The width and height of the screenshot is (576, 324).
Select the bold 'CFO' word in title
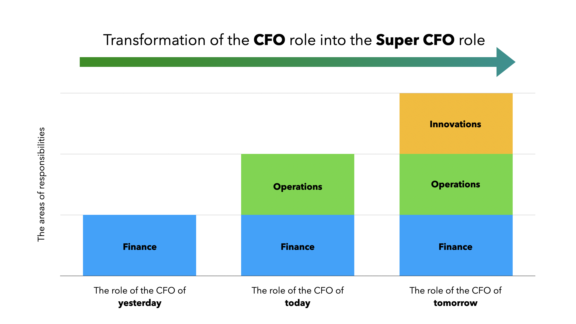269,40
